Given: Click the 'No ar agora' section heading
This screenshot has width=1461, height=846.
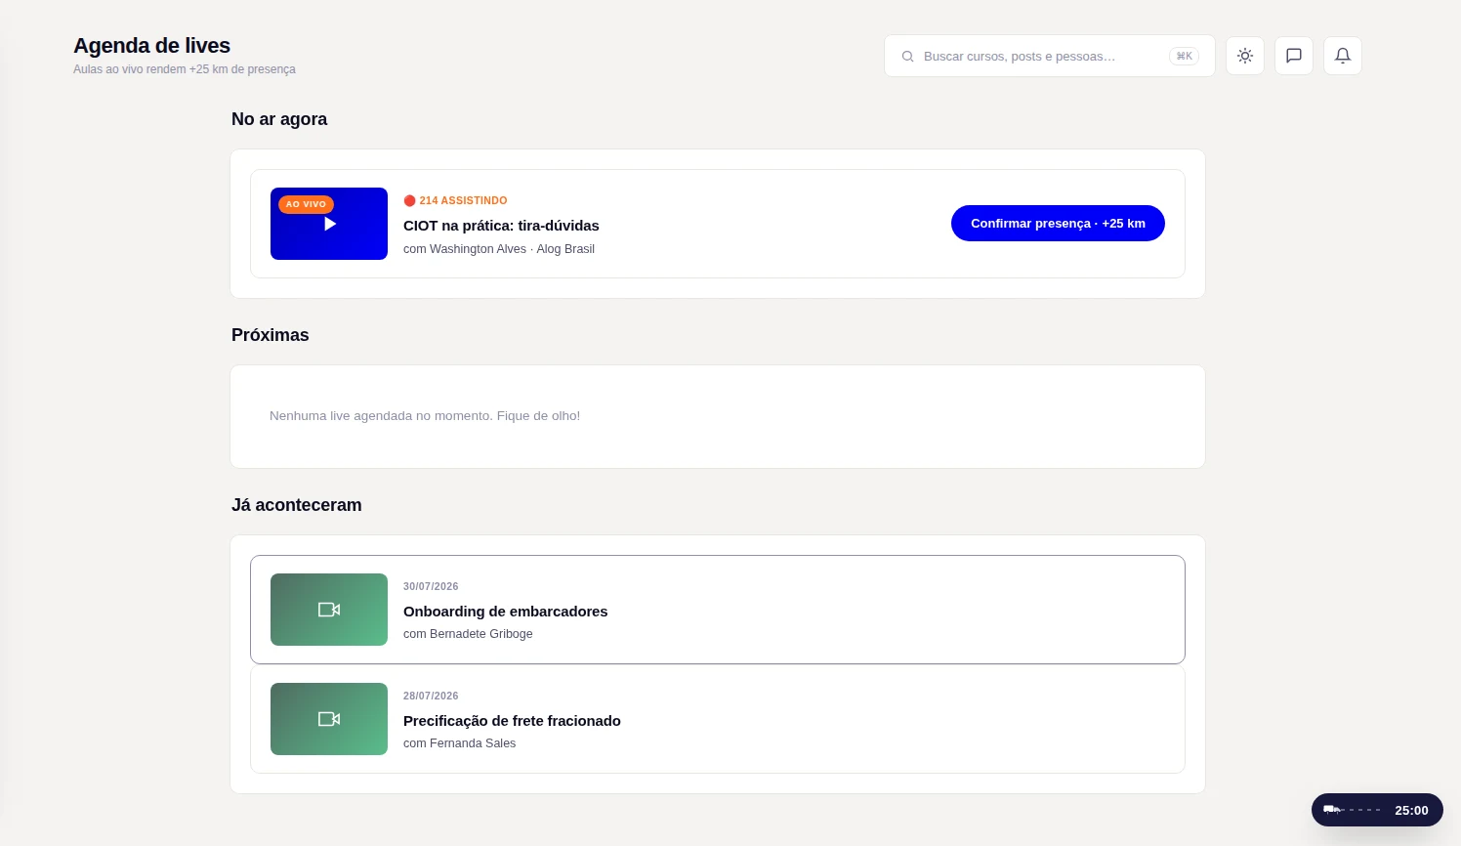Looking at the screenshot, I should coord(279,119).
